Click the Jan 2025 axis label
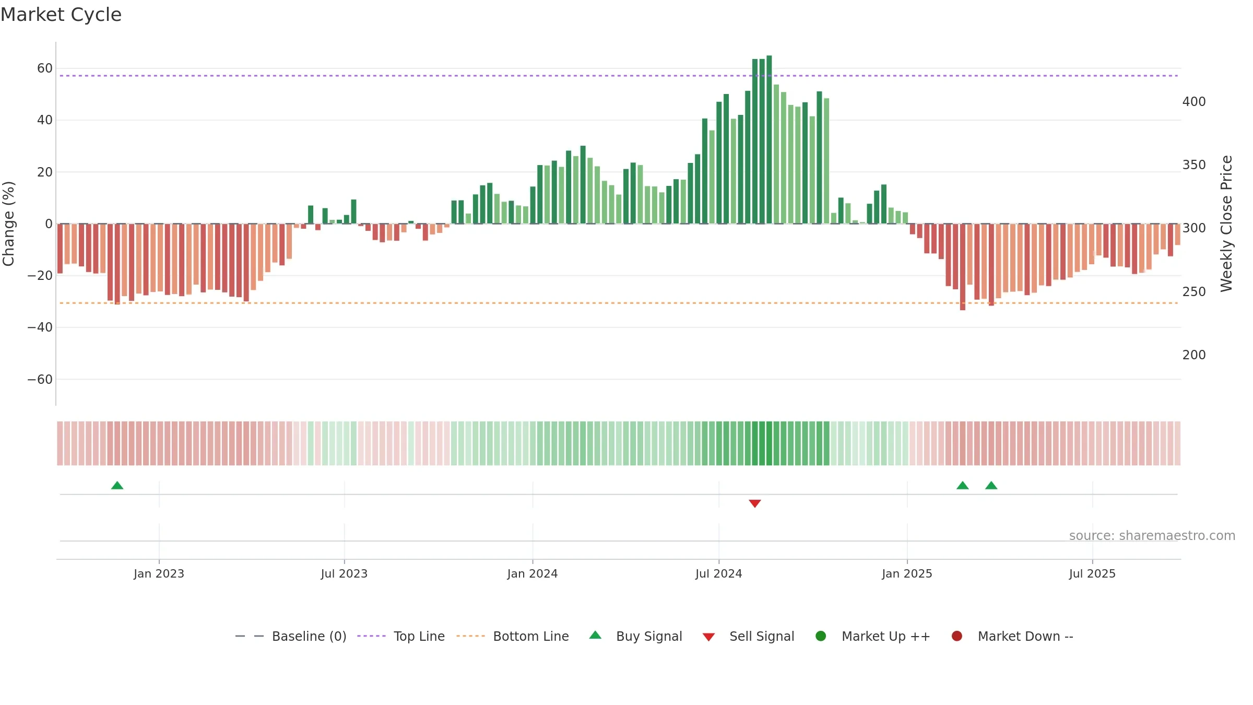The image size is (1253, 705). pyautogui.click(x=907, y=573)
